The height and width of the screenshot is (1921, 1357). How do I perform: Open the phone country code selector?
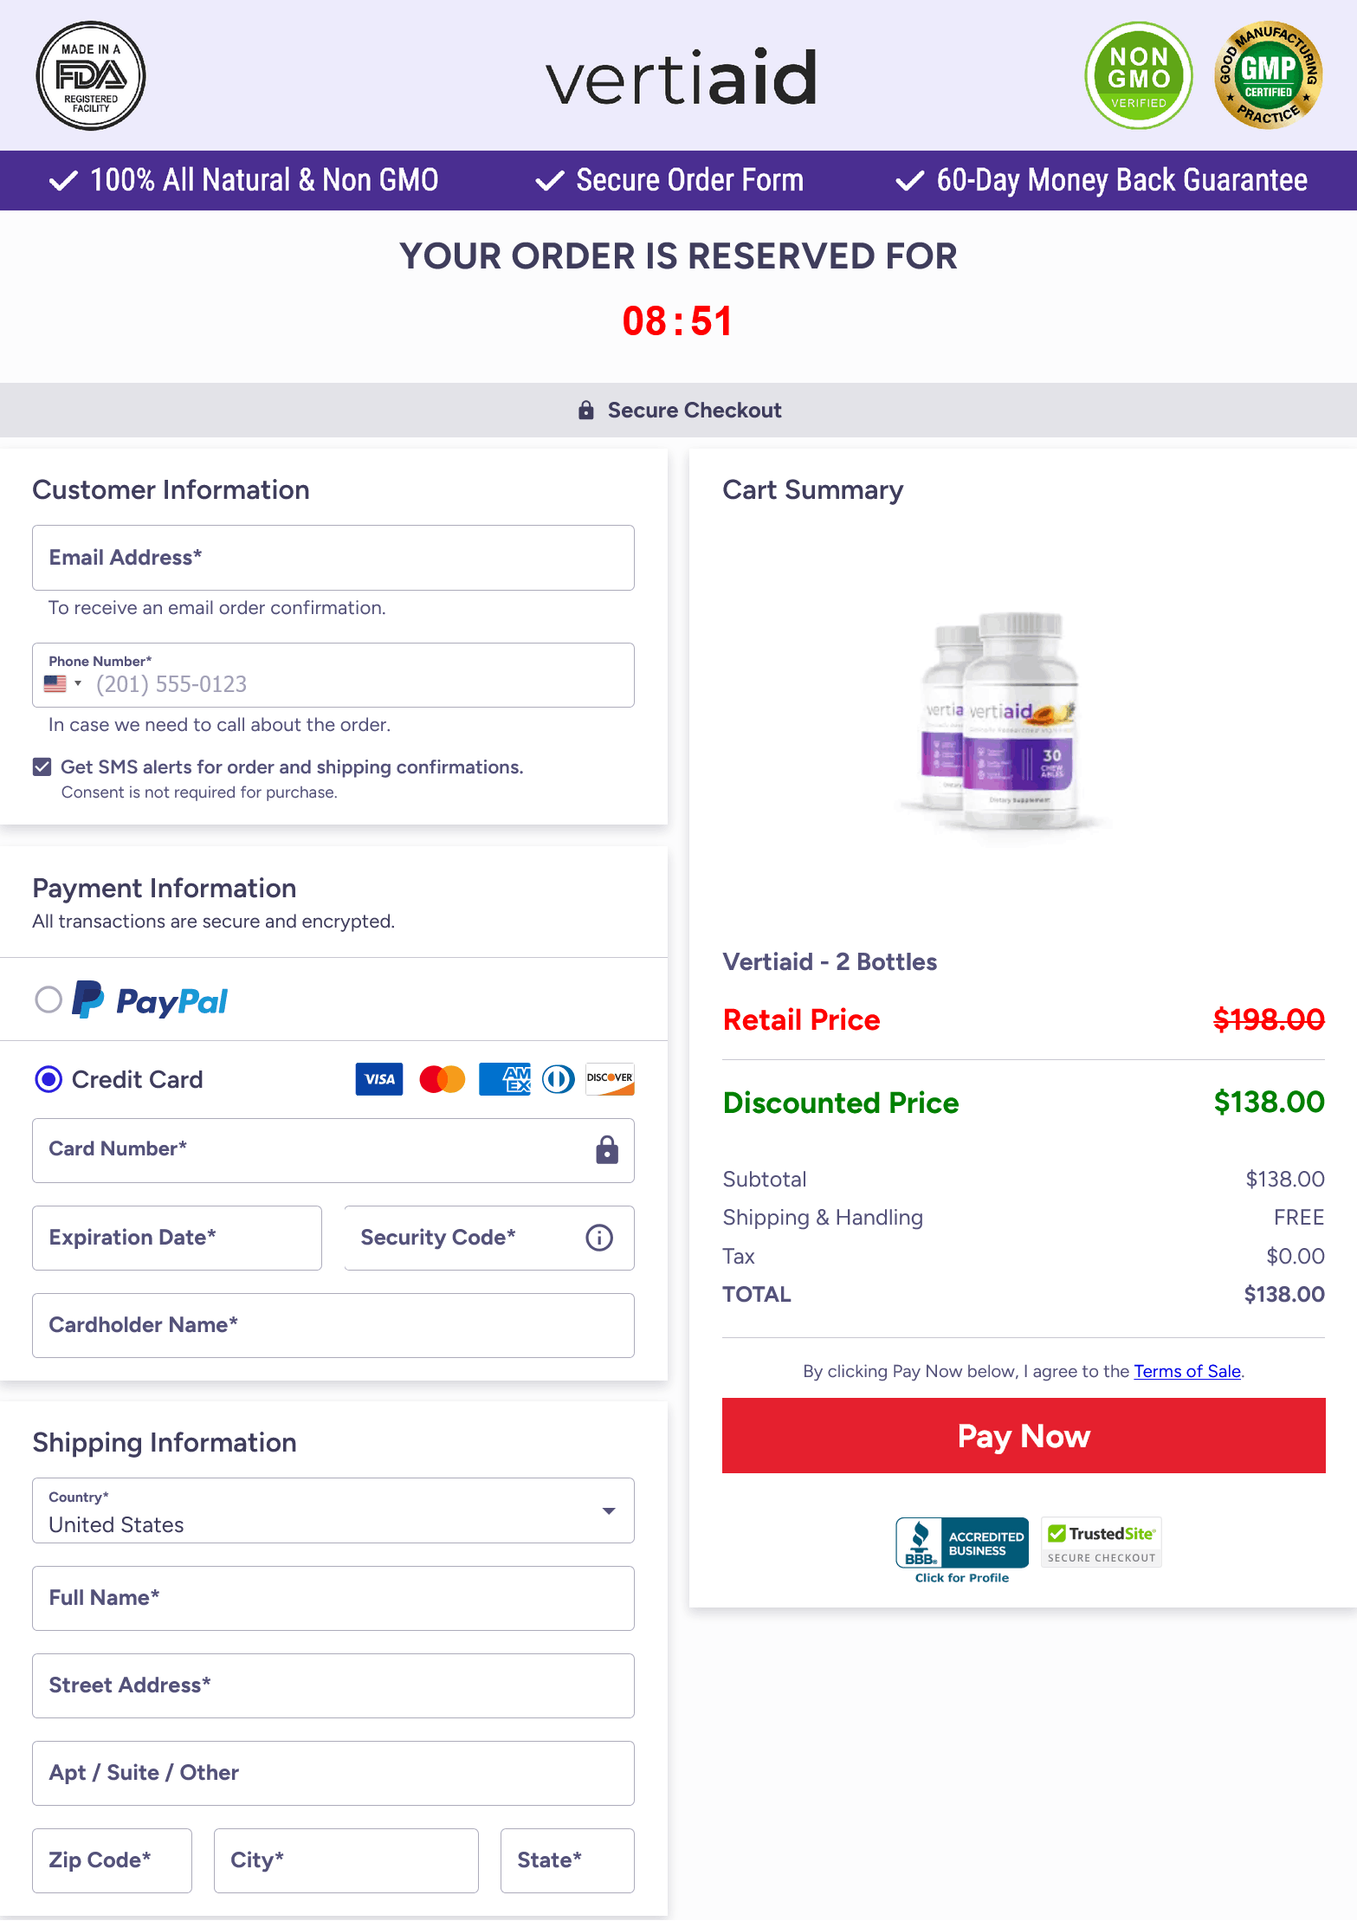point(61,683)
